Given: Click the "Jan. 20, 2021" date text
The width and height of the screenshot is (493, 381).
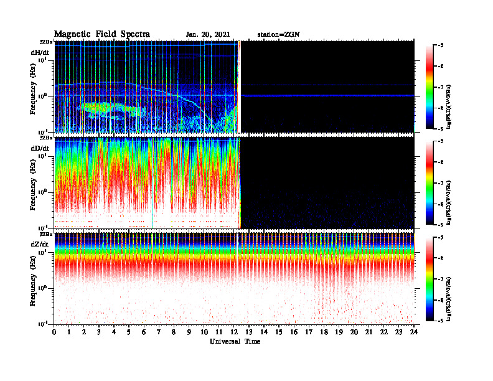Looking at the screenshot, I should click(x=208, y=35).
